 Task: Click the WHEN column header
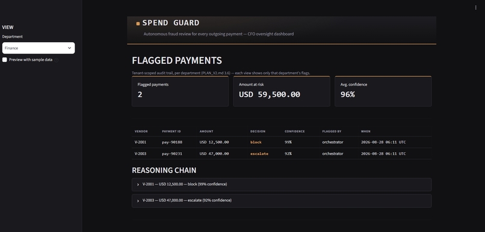coord(366,131)
